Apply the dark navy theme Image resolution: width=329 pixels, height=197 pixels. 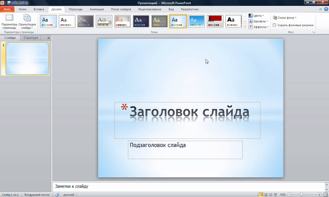pos(141,21)
